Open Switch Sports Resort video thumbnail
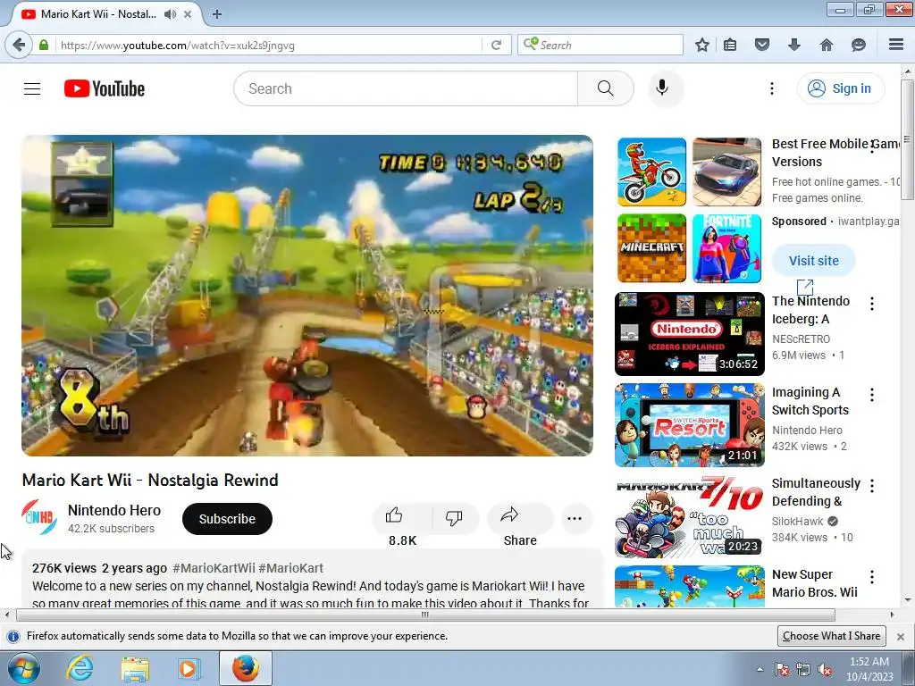The image size is (915, 686). pos(690,424)
